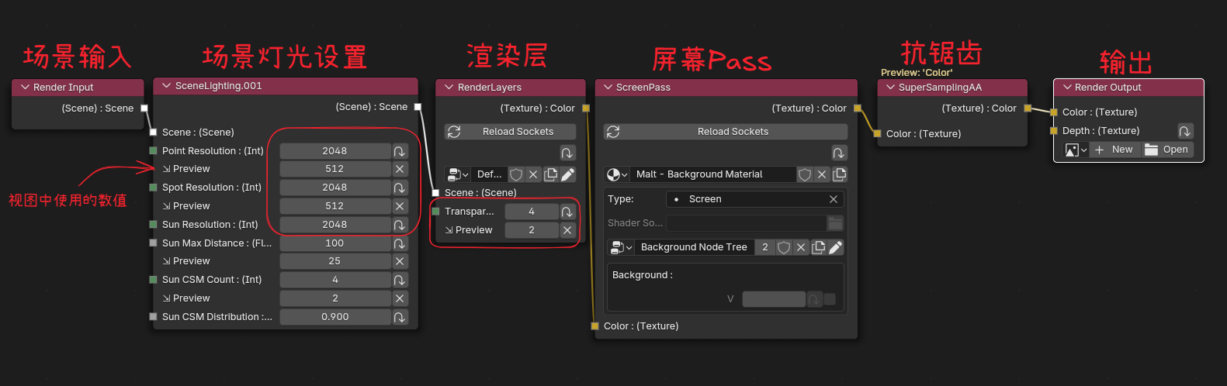This screenshot has height=386, width=1227.
Task: Open the material browse dropdown in ScreenPass
Action: [x=617, y=174]
